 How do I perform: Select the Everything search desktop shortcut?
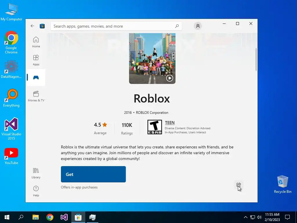click(x=11, y=98)
